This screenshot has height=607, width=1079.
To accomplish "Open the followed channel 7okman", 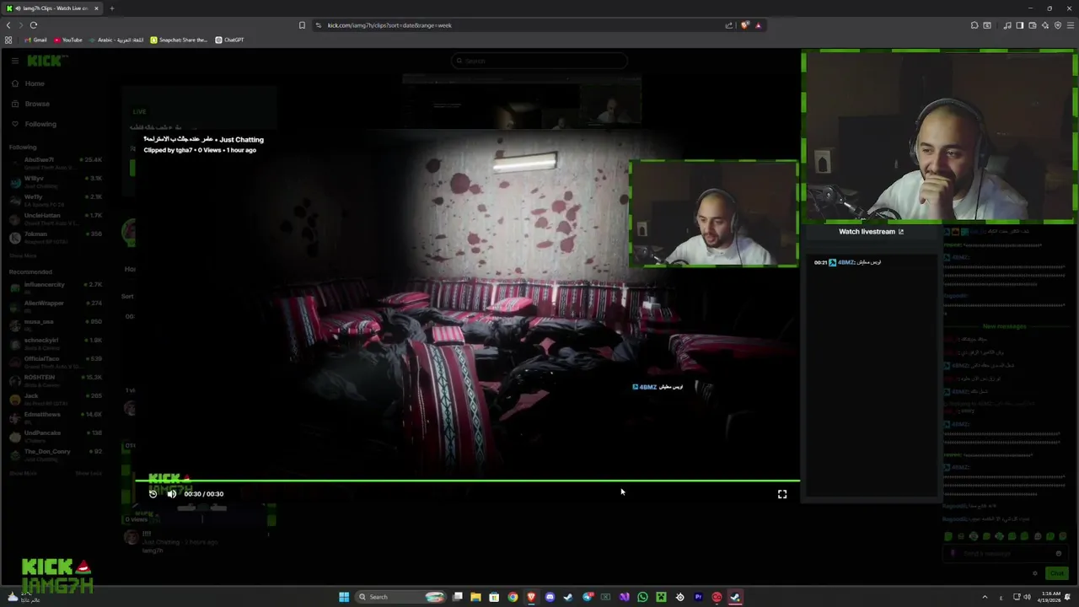I will [56, 237].
